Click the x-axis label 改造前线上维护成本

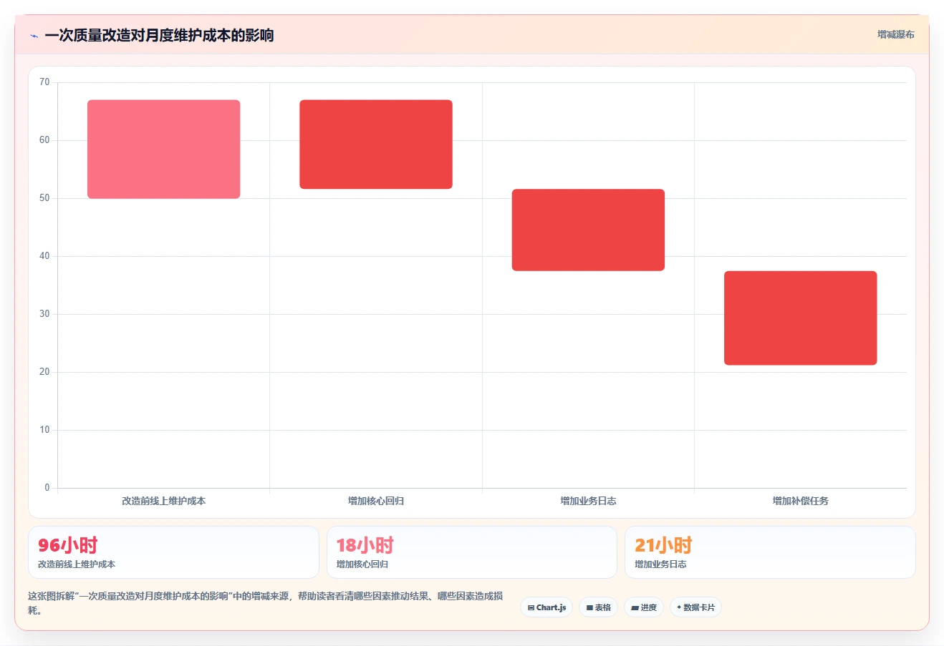point(164,501)
